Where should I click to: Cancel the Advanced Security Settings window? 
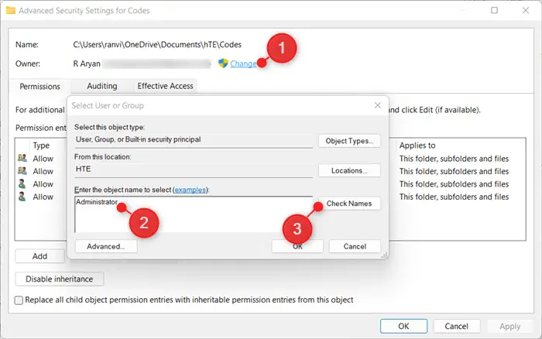(x=457, y=326)
